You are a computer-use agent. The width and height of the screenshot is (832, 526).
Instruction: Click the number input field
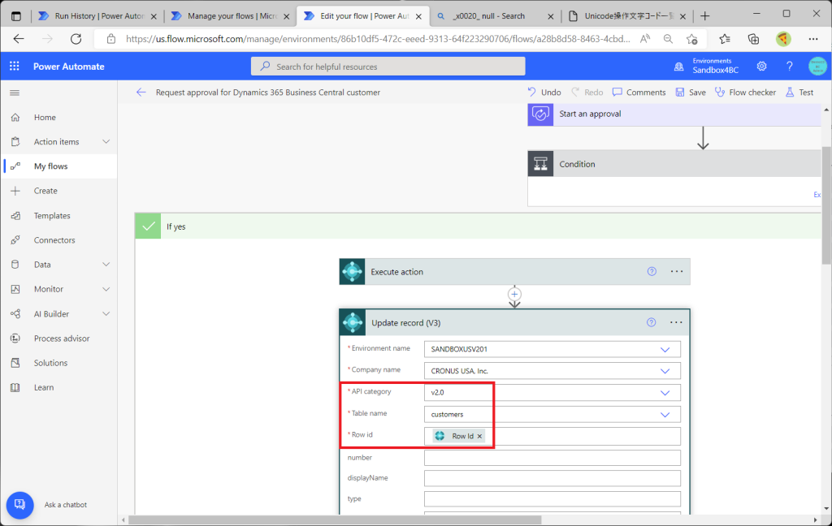pos(552,458)
